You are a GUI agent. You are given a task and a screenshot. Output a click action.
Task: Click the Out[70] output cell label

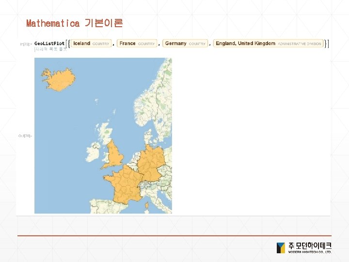[25, 136]
